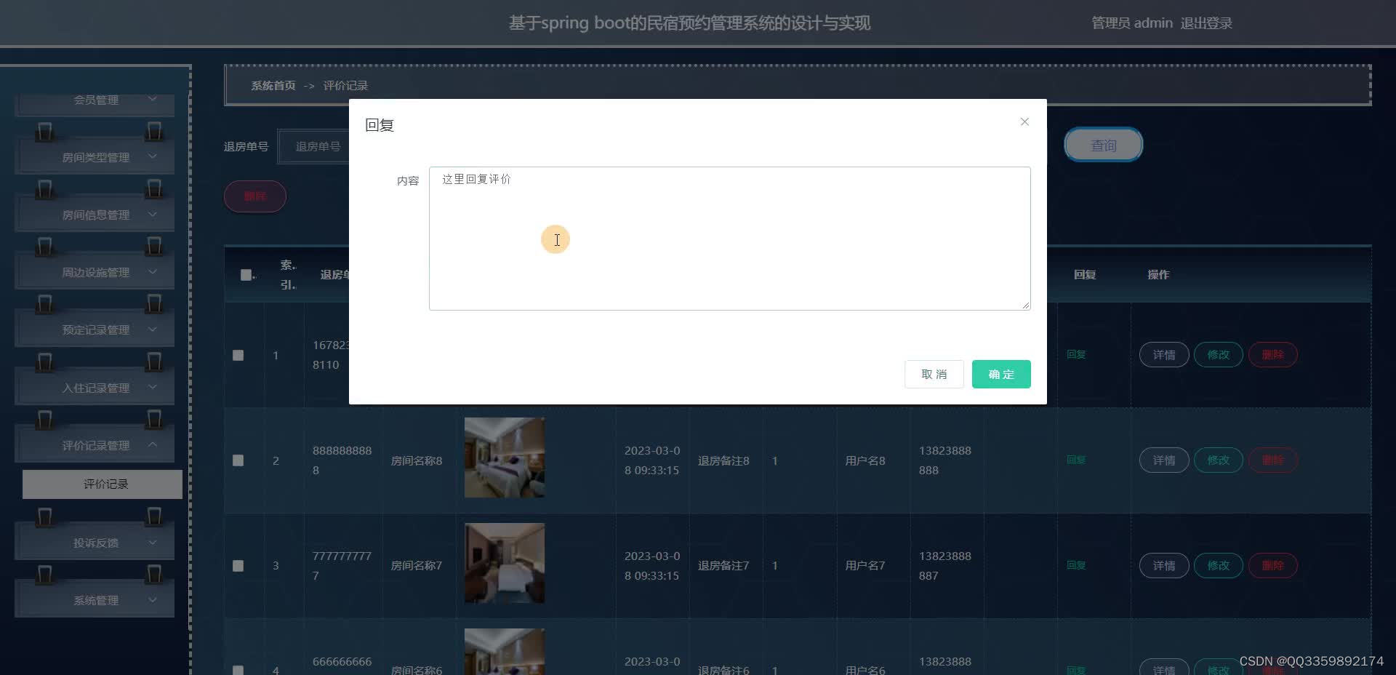
Task: Click the chevron beside 预定记录管理
Action: (153, 329)
